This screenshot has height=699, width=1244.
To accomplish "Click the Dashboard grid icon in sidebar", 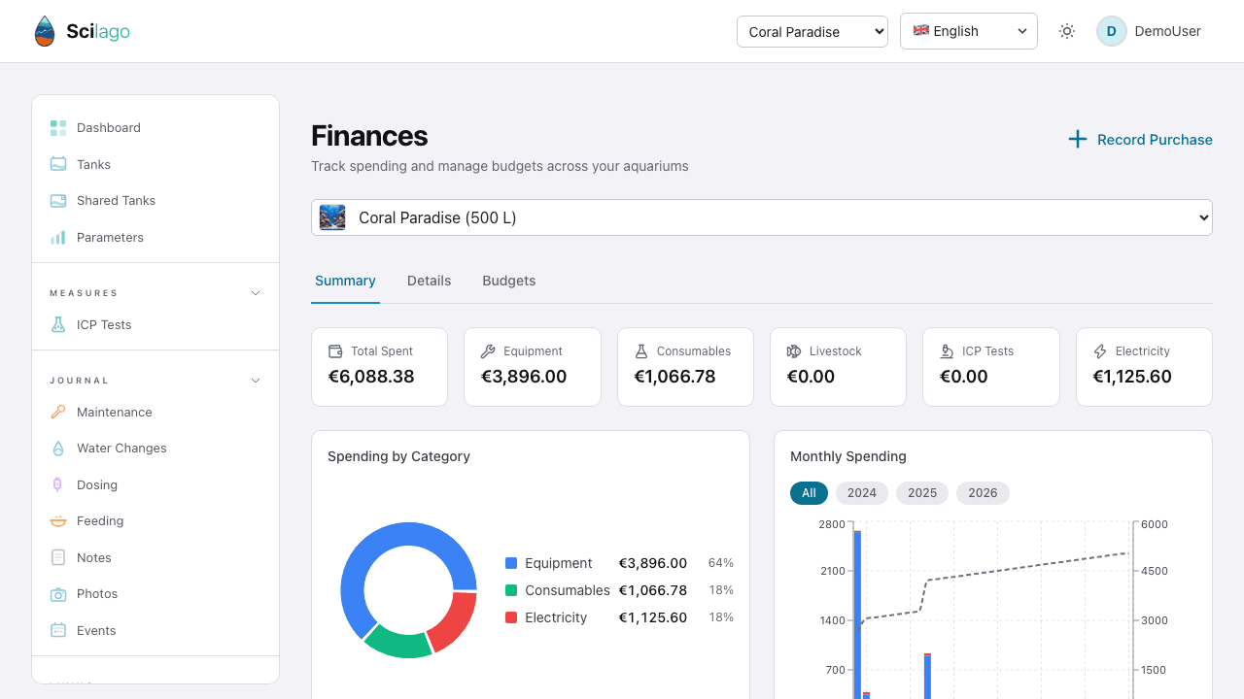I will (x=58, y=128).
